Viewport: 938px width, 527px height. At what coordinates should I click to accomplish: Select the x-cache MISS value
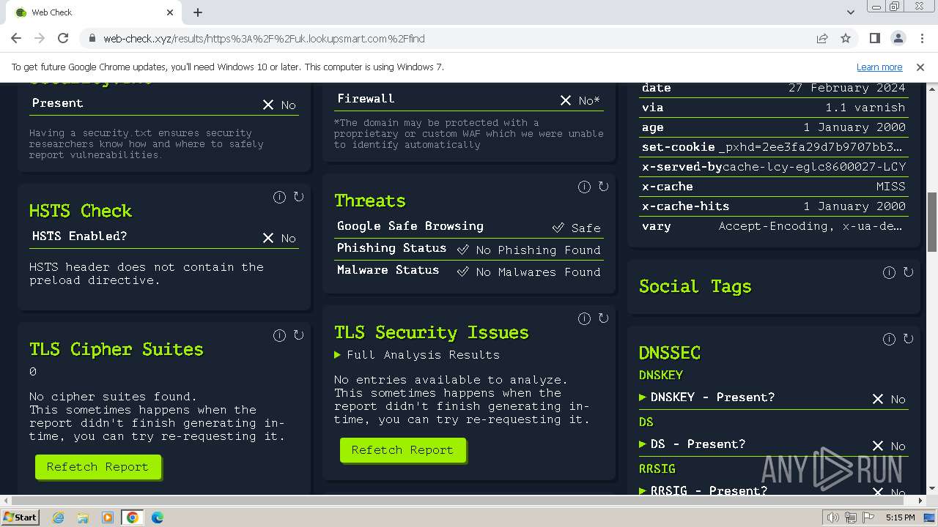(891, 187)
